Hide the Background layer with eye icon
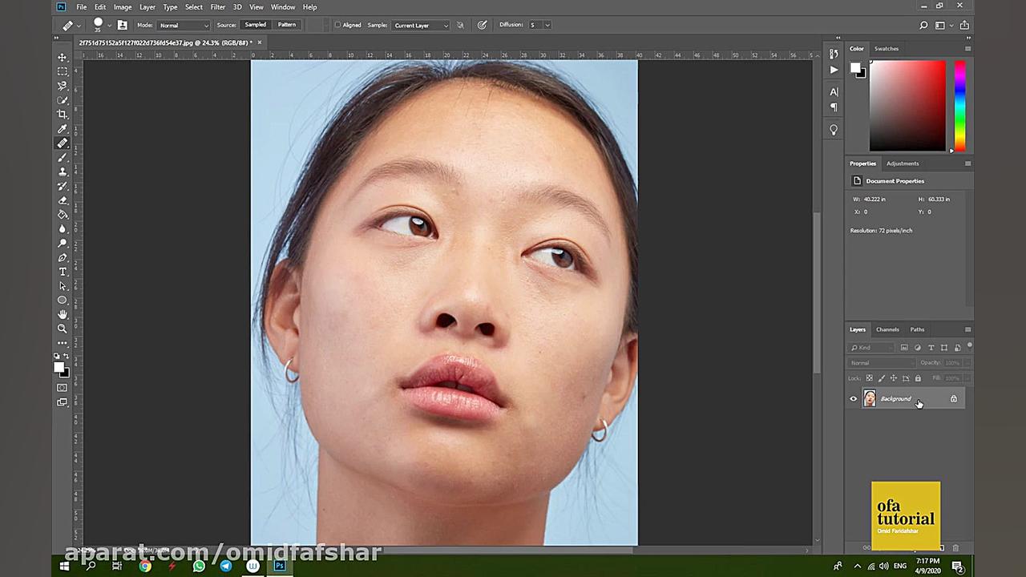 click(854, 399)
